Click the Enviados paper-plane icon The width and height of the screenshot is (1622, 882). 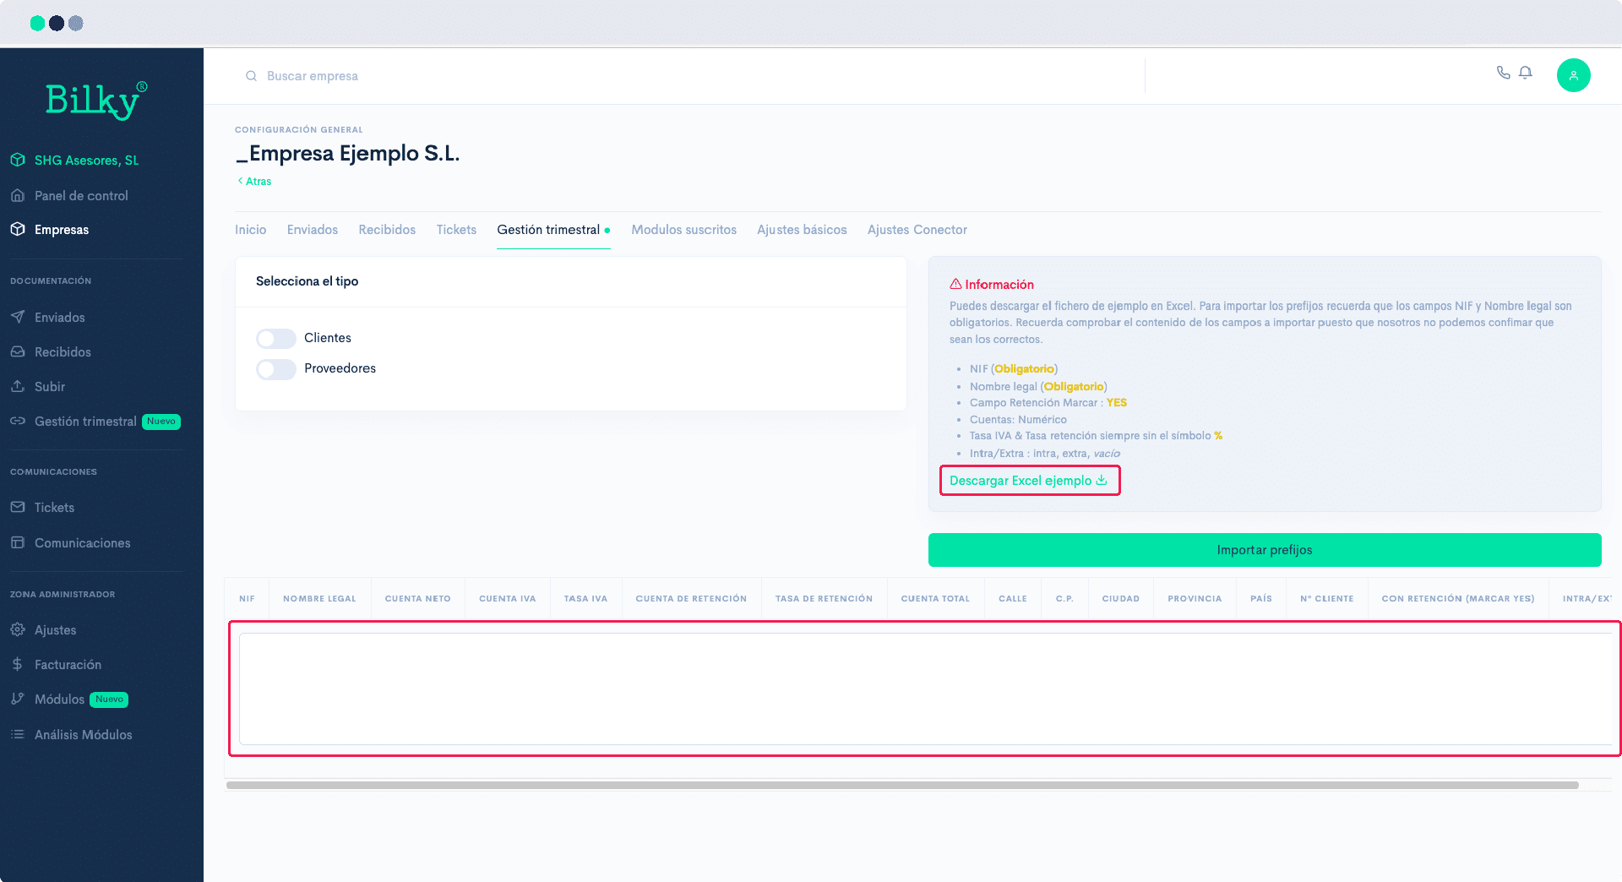click(18, 317)
